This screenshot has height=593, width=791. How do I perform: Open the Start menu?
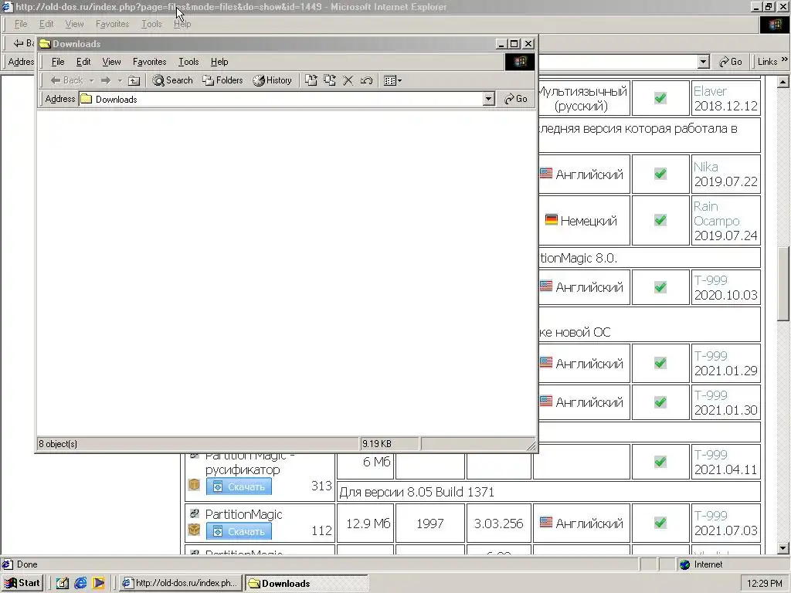click(22, 583)
